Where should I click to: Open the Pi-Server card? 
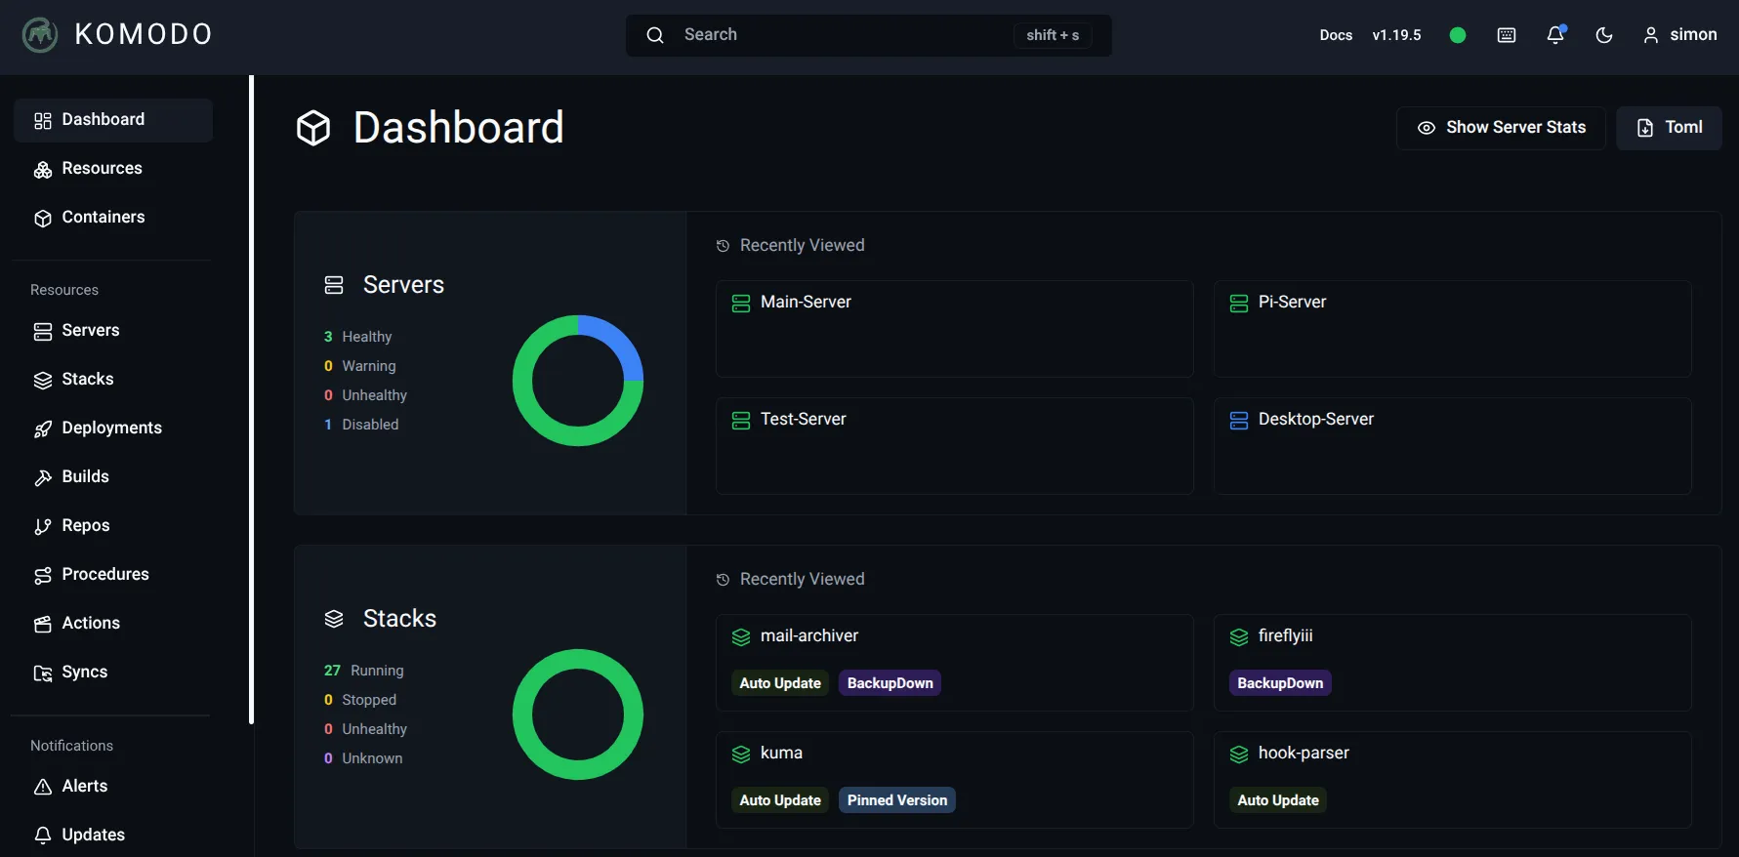coord(1452,329)
